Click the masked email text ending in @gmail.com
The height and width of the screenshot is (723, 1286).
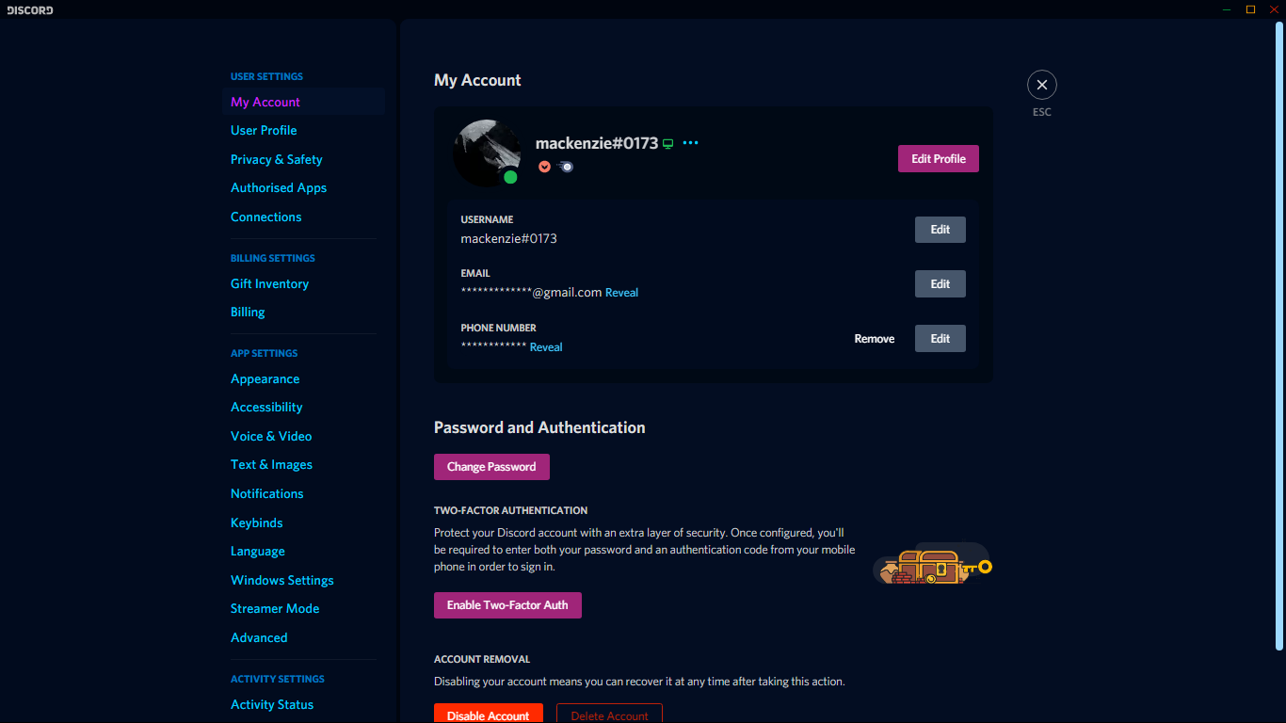[531, 293]
